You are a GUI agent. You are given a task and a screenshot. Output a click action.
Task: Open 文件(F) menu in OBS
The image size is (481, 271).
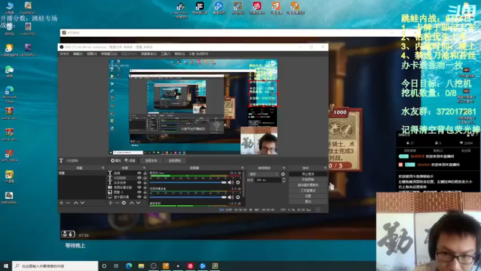[64, 54]
